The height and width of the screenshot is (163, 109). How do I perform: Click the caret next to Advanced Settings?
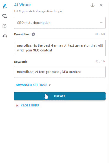click(50, 85)
